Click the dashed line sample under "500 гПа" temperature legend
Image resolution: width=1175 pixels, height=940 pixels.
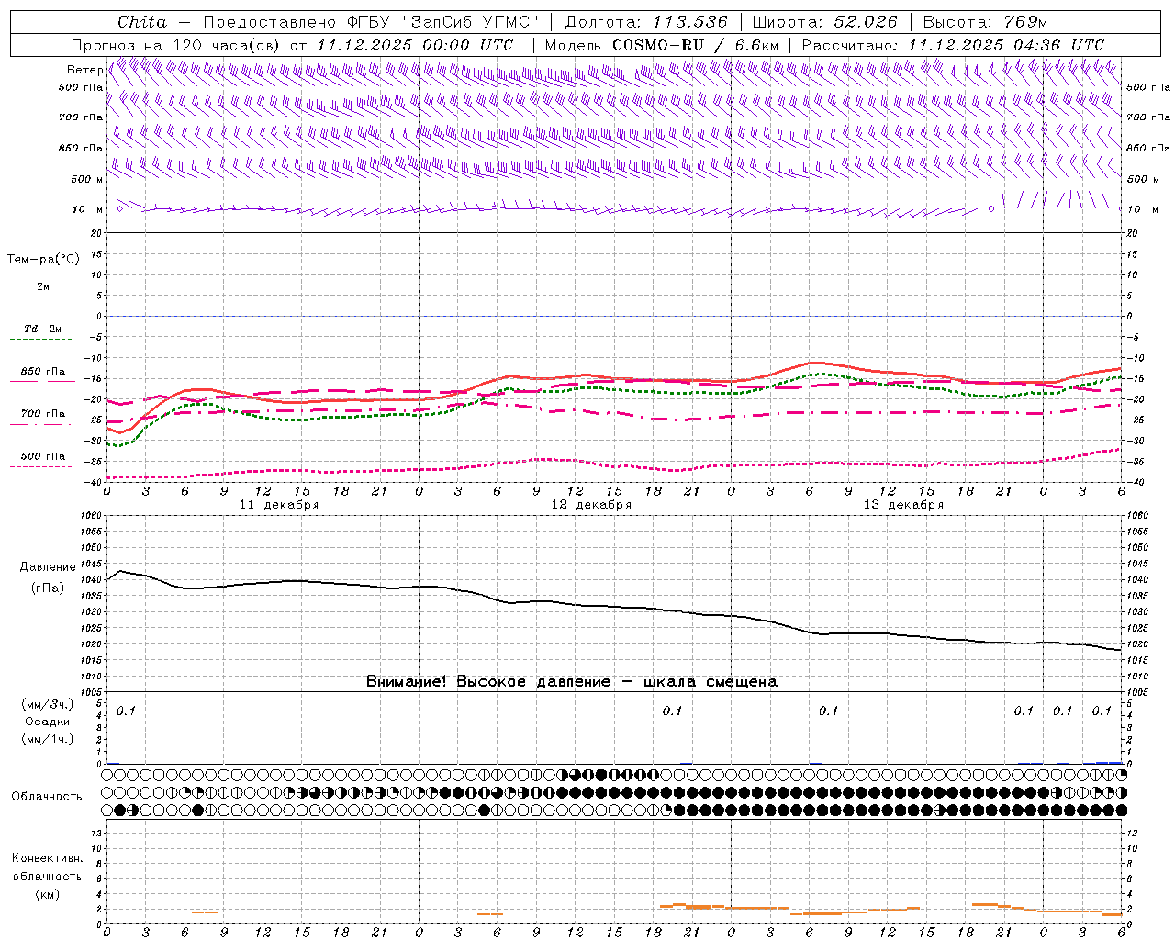point(40,466)
